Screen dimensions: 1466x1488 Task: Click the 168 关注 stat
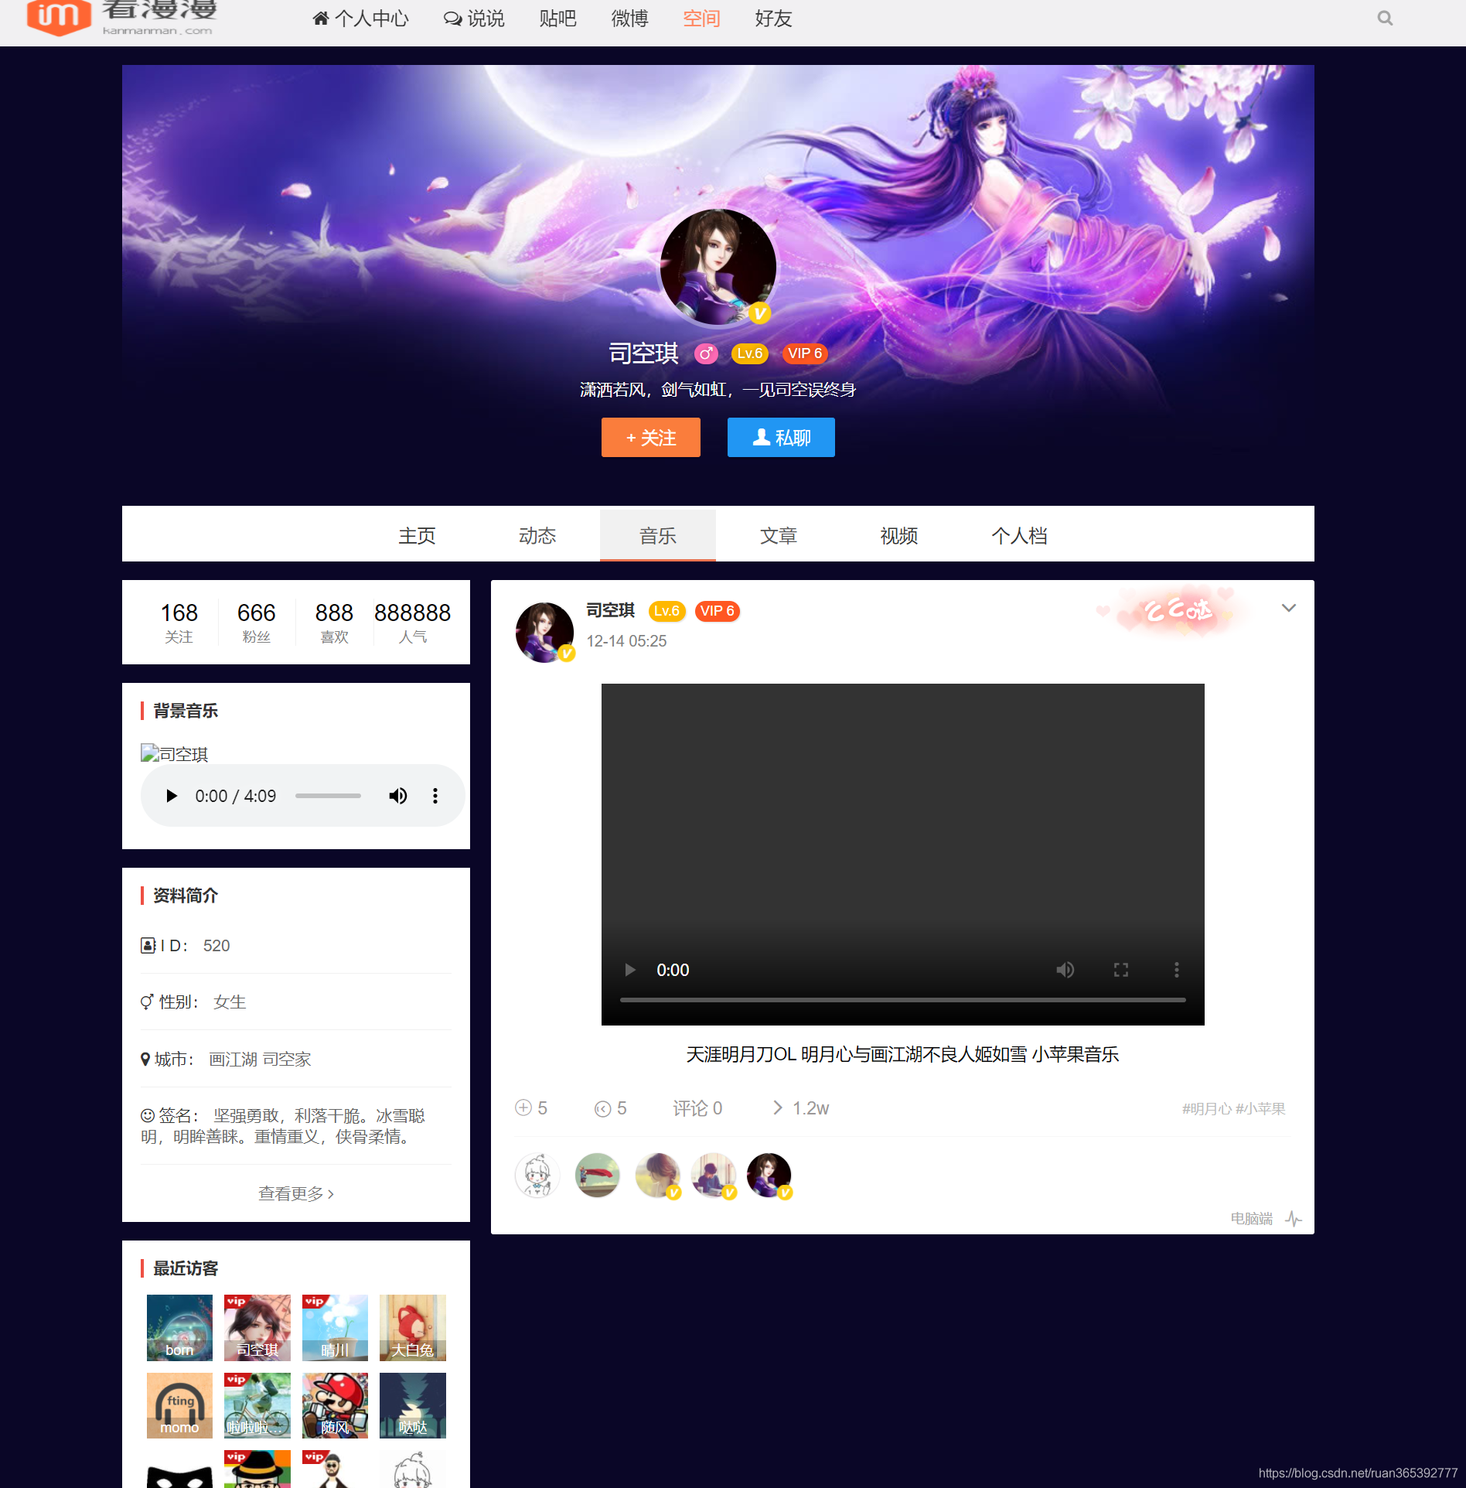pos(179,622)
